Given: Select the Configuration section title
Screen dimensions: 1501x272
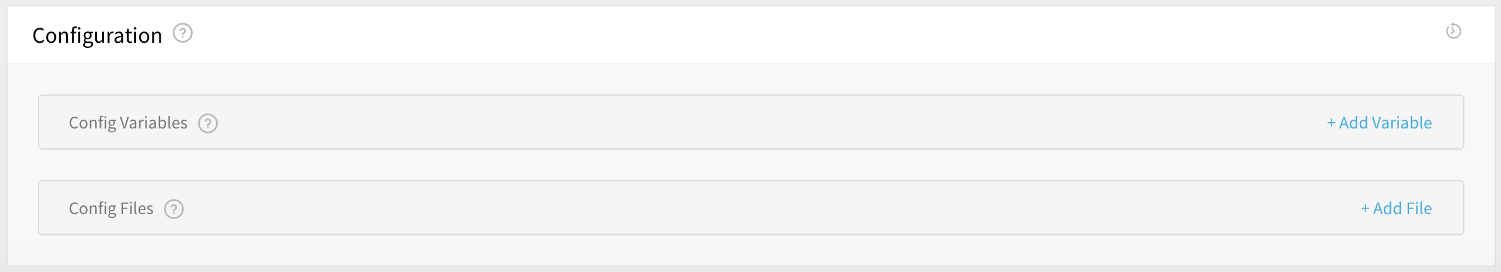Looking at the screenshot, I should [97, 35].
